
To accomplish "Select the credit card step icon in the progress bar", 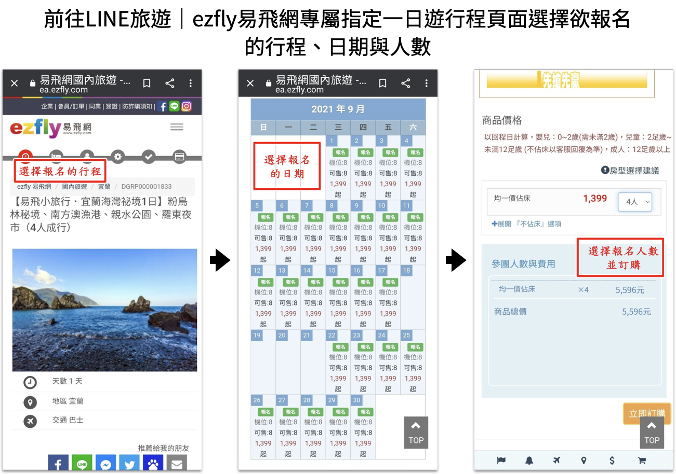I will click(179, 156).
